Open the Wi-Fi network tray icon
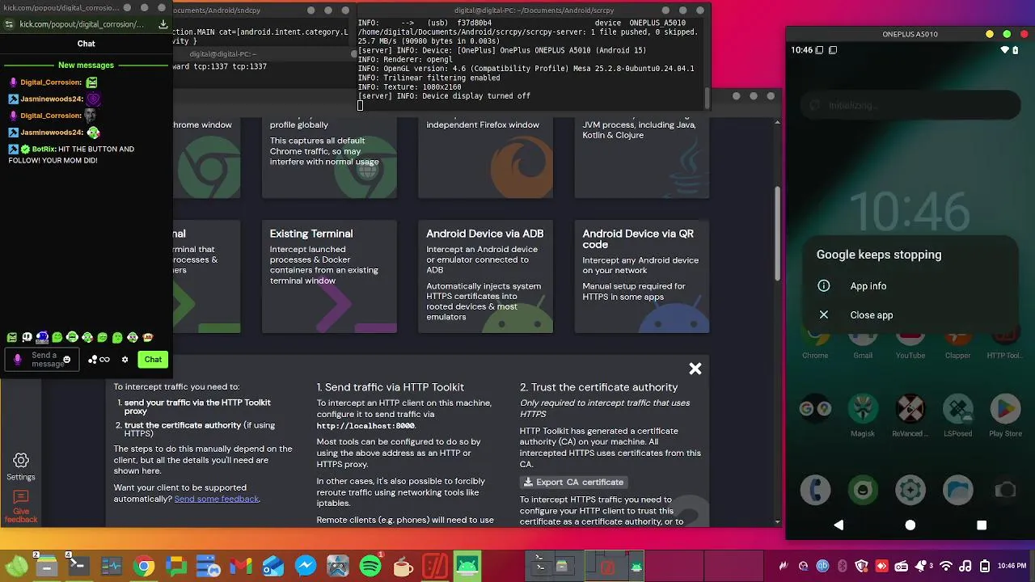Viewport: 1035px width, 582px height. (x=945, y=566)
